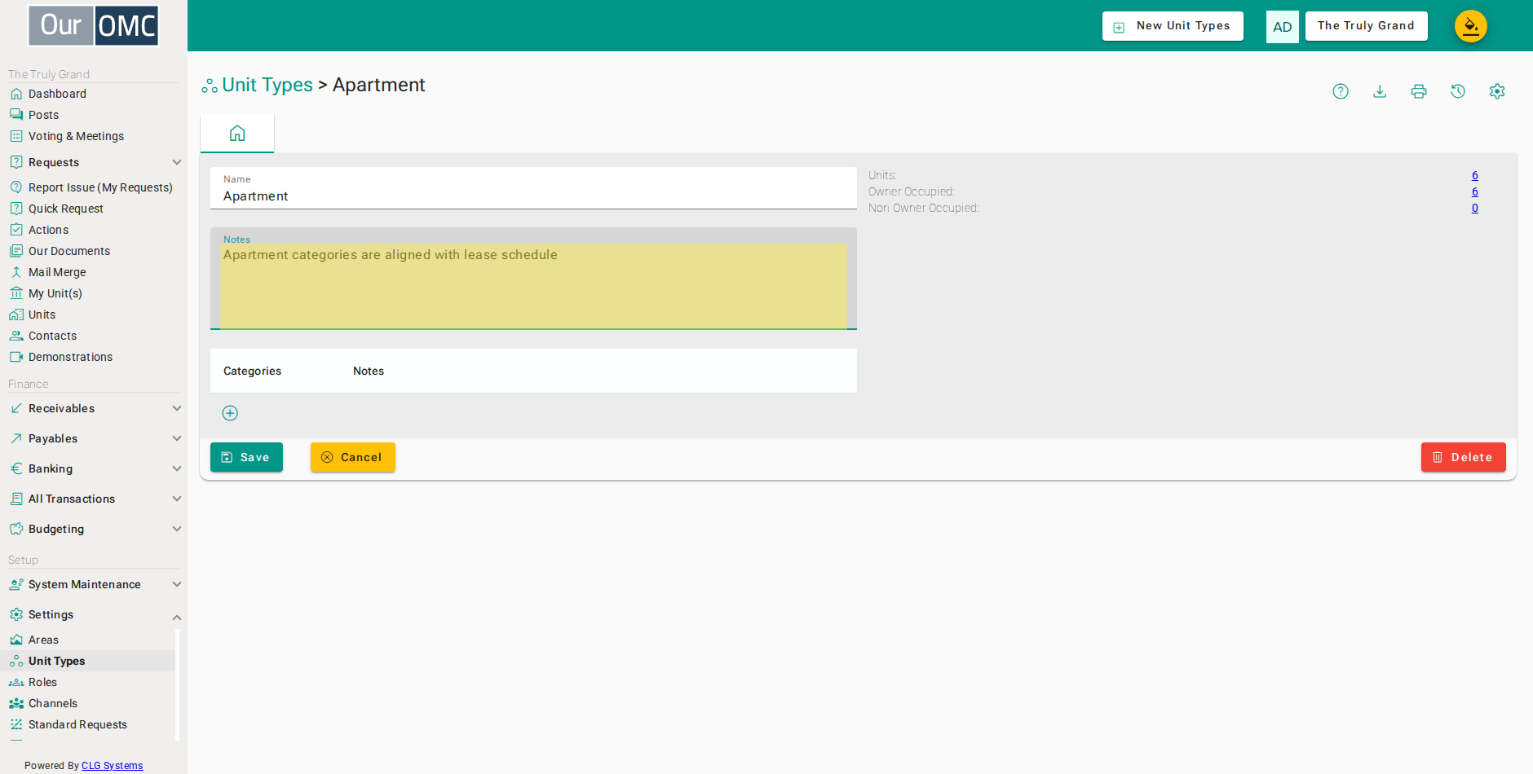Expand the Requests menu chevron
1533x774 pixels.
[x=177, y=162]
